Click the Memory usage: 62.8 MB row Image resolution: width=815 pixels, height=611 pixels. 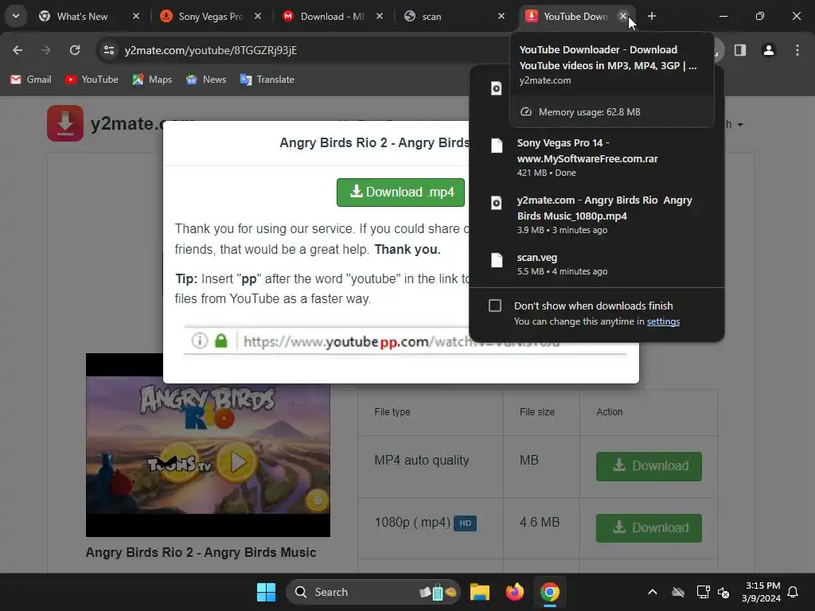click(x=612, y=112)
